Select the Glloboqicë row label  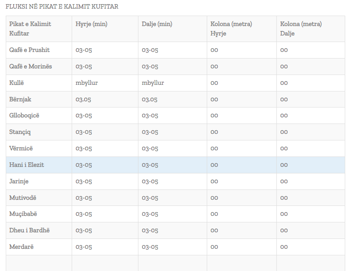click(x=24, y=115)
